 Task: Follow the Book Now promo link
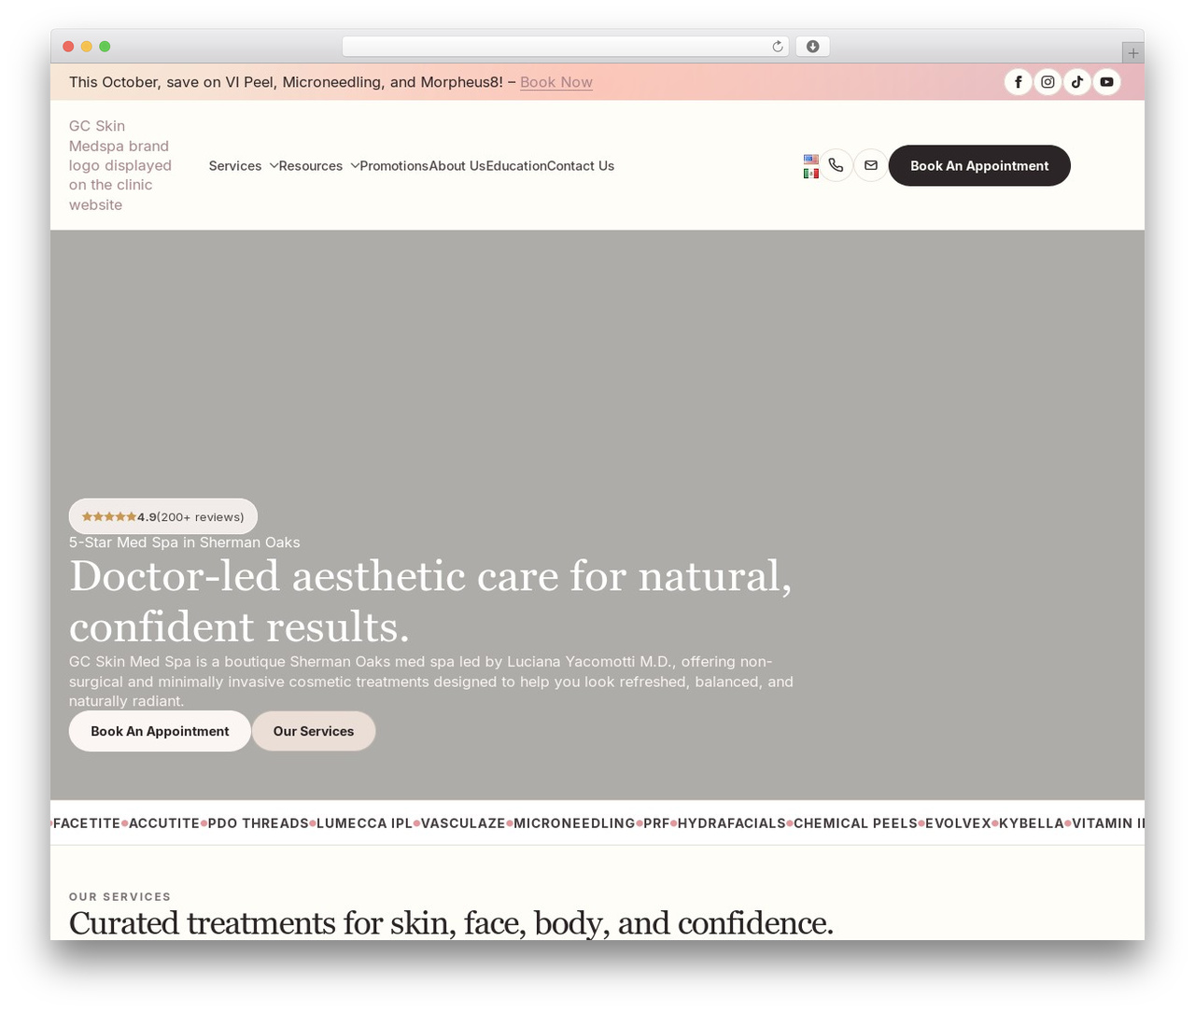point(556,82)
